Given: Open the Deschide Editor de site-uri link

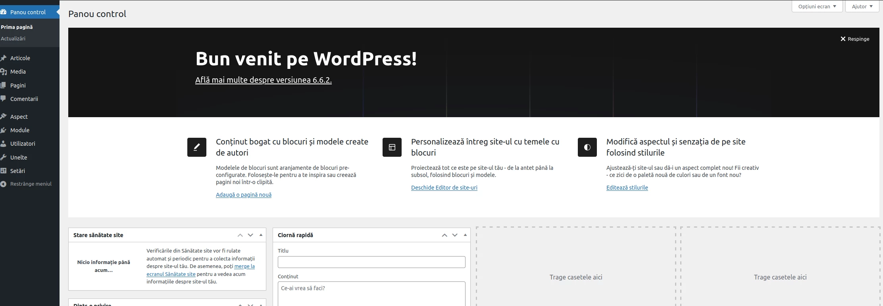Looking at the screenshot, I should [x=444, y=188].
